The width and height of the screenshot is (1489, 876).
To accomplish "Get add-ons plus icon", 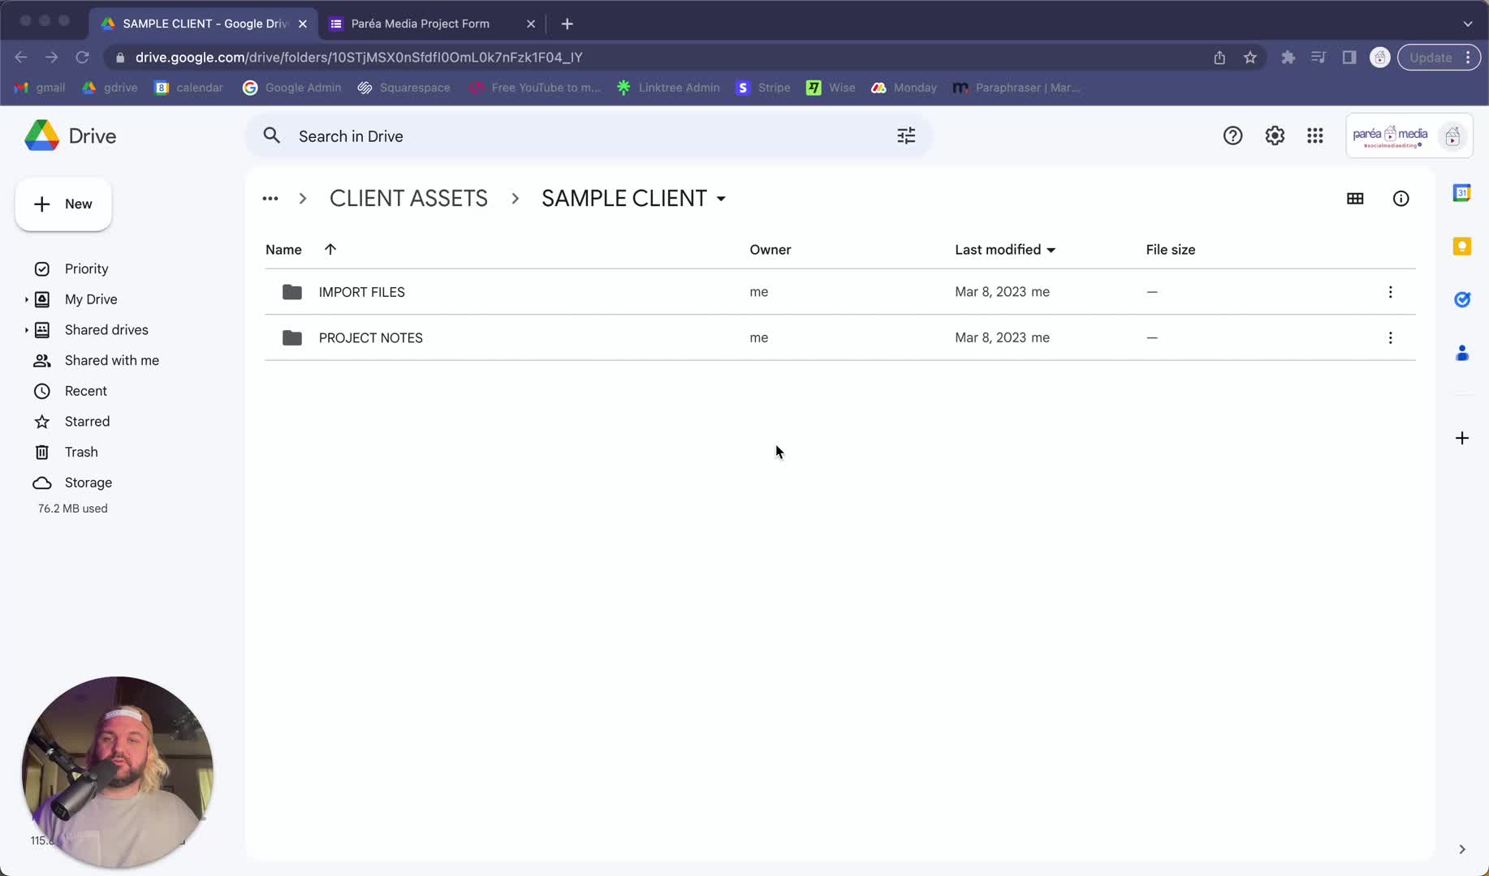I will 1462,438.
